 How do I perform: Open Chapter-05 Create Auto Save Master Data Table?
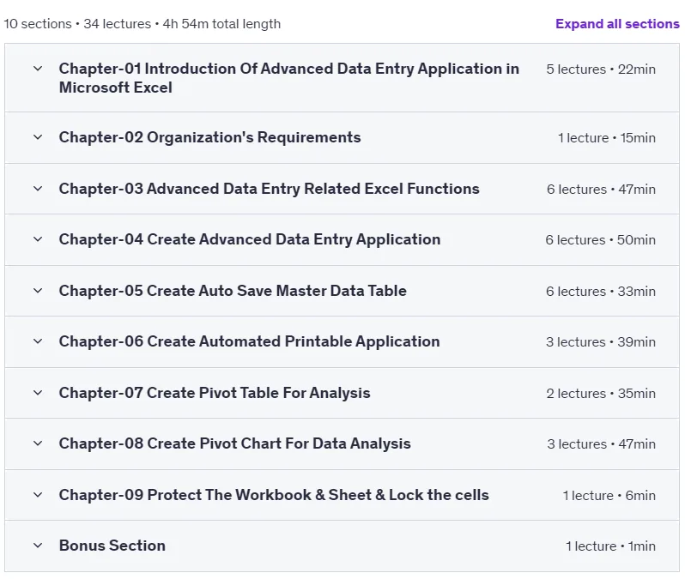coord(233,291)
